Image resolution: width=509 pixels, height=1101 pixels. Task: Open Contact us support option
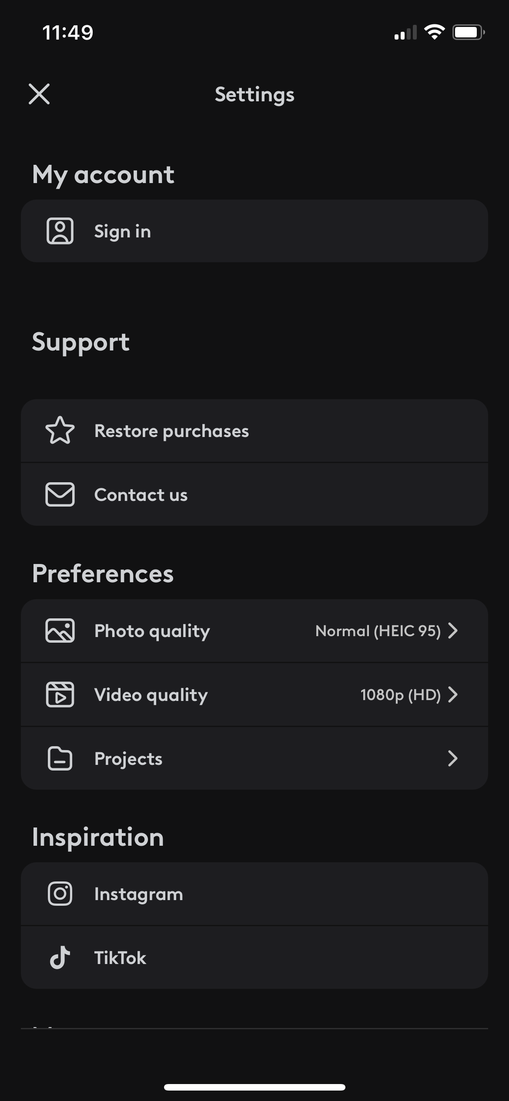[141, 495]
